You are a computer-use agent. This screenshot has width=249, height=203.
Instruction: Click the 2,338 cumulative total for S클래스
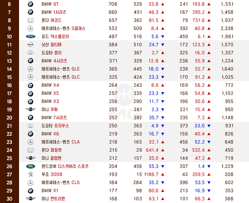point(227,28)
